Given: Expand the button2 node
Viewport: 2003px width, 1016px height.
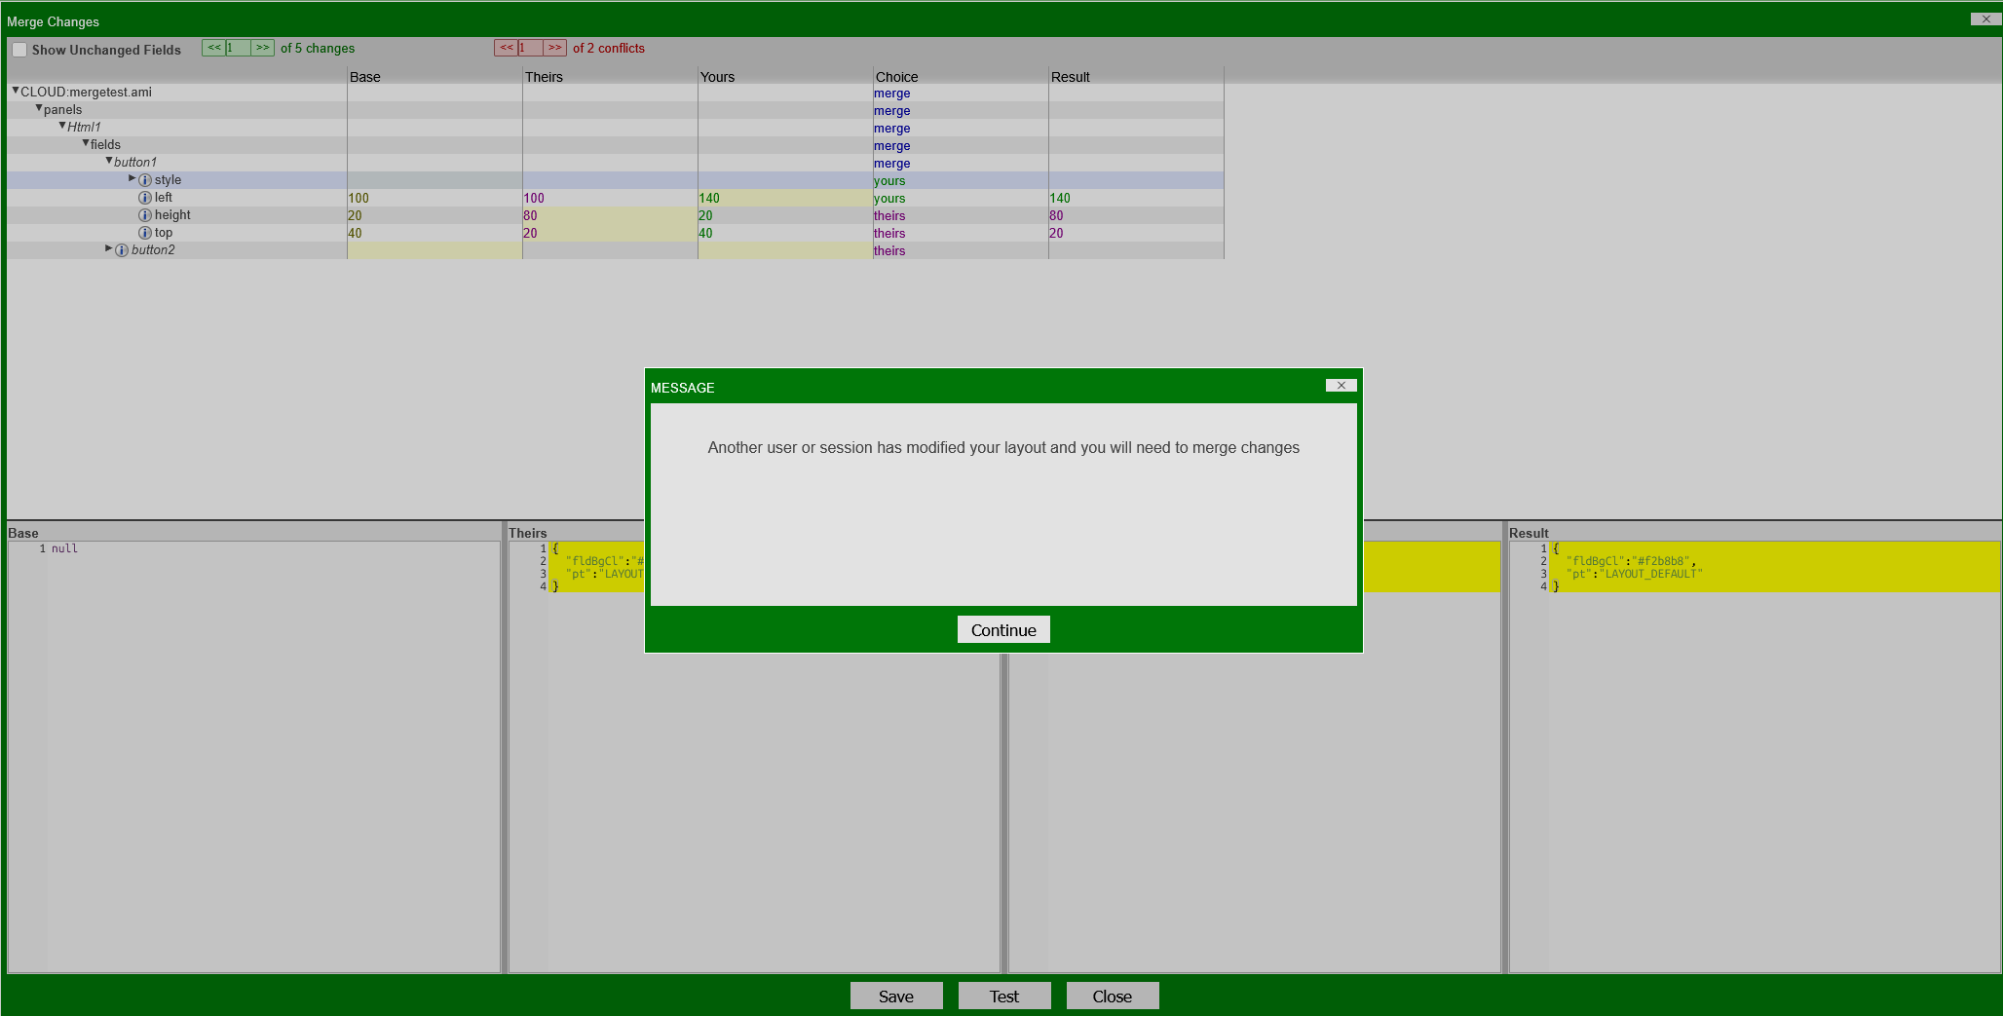Looking at the screenshot, I should [x=108, y=248].
